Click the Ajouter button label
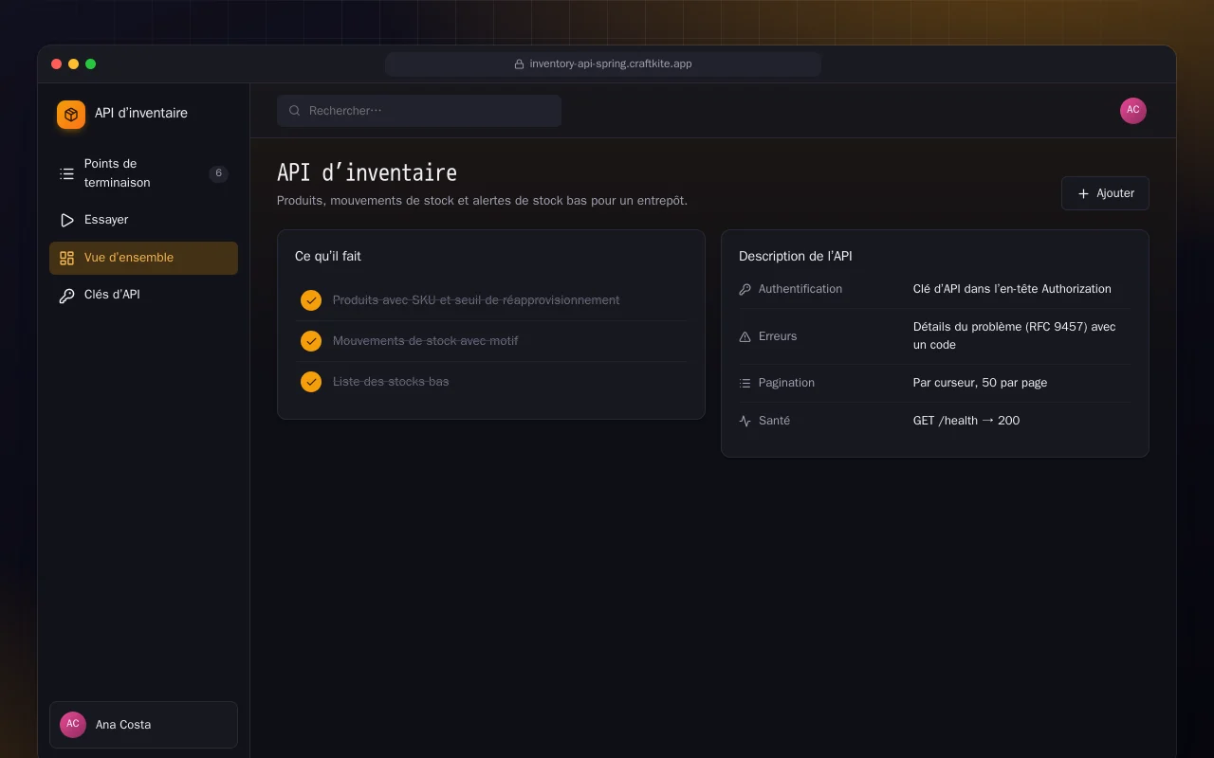1214x758 pixels. [1115, 193]
